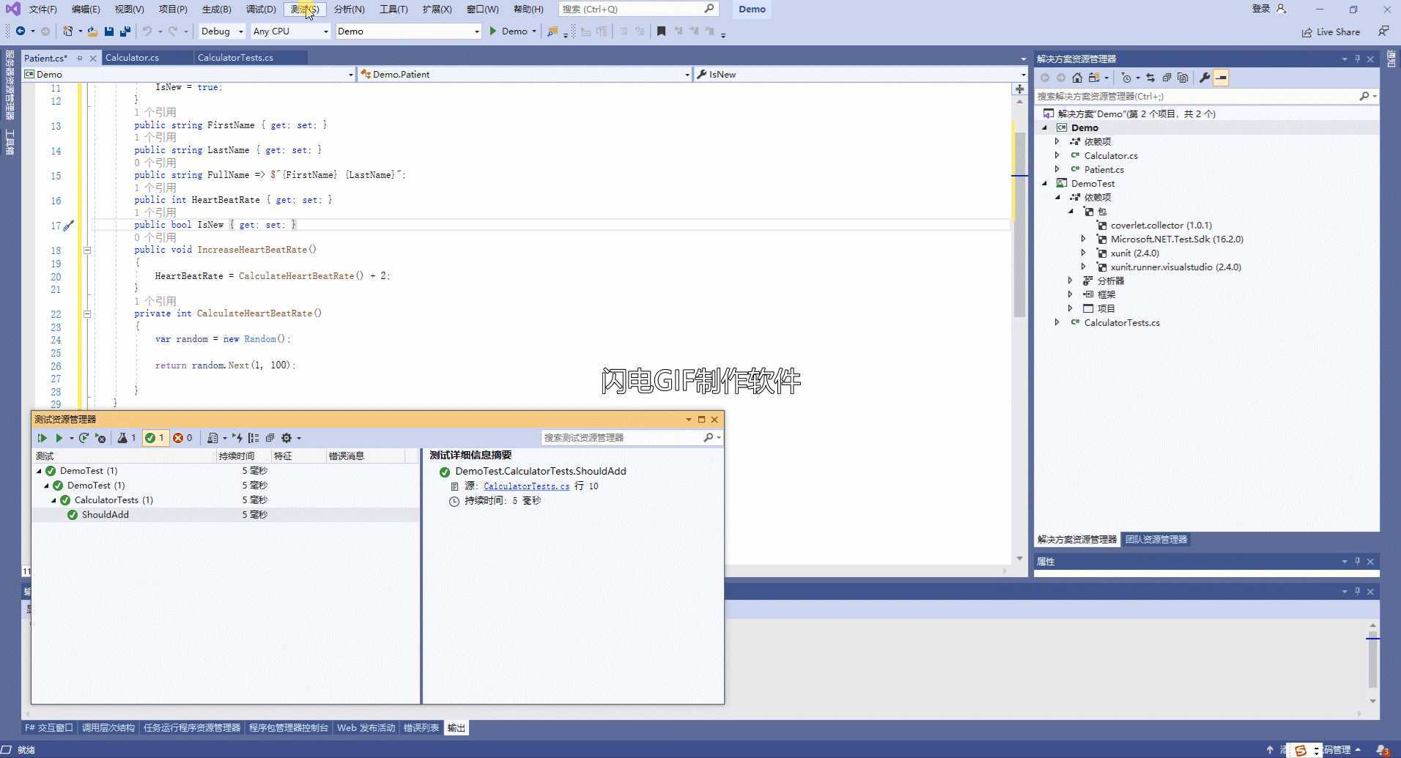Repeat the last test run
Screen dimensions: 1401x758
tap(84, 438)
